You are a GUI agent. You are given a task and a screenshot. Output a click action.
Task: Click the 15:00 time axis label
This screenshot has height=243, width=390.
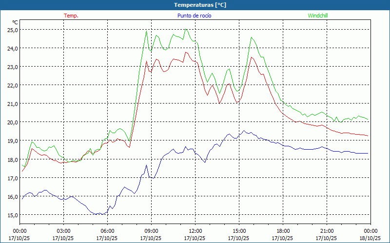click(x=239, y=231)
